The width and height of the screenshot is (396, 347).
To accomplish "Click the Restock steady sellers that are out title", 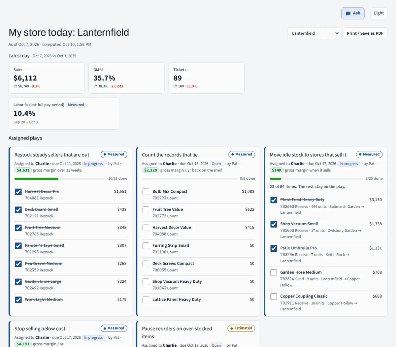I will pos(52,155).
